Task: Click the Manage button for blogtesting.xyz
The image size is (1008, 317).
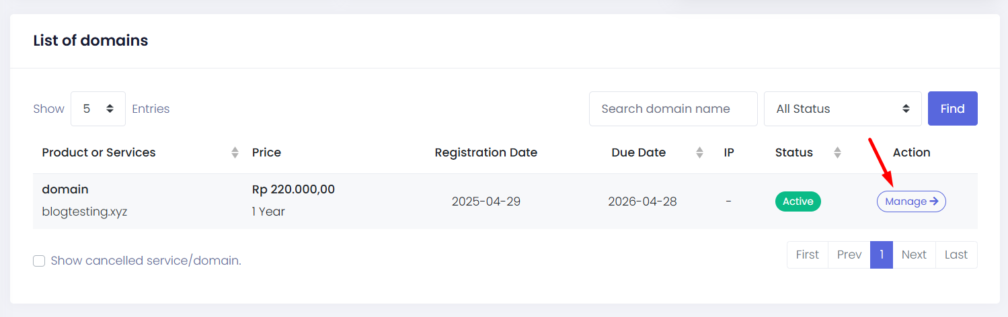Action: point(911,201)
